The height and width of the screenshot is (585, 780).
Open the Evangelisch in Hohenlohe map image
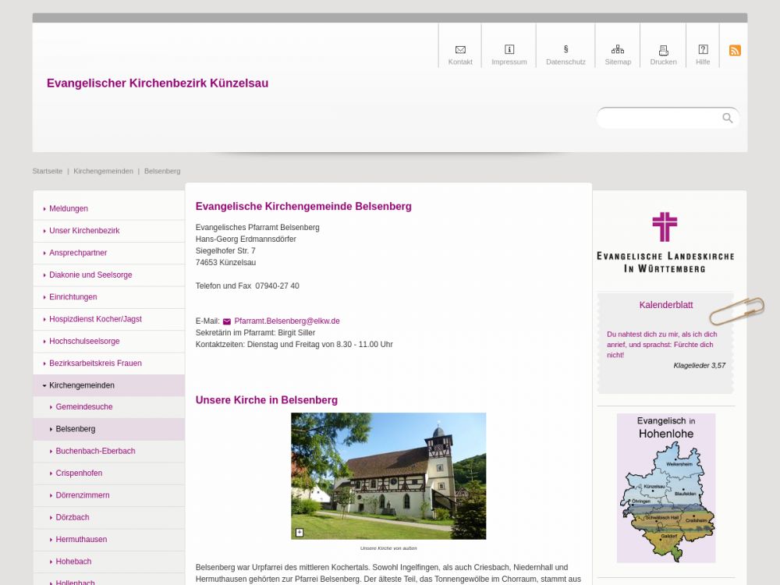665,488
